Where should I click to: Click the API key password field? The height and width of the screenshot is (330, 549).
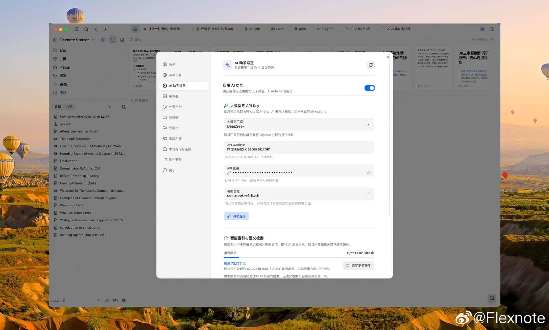coord(299,171)
